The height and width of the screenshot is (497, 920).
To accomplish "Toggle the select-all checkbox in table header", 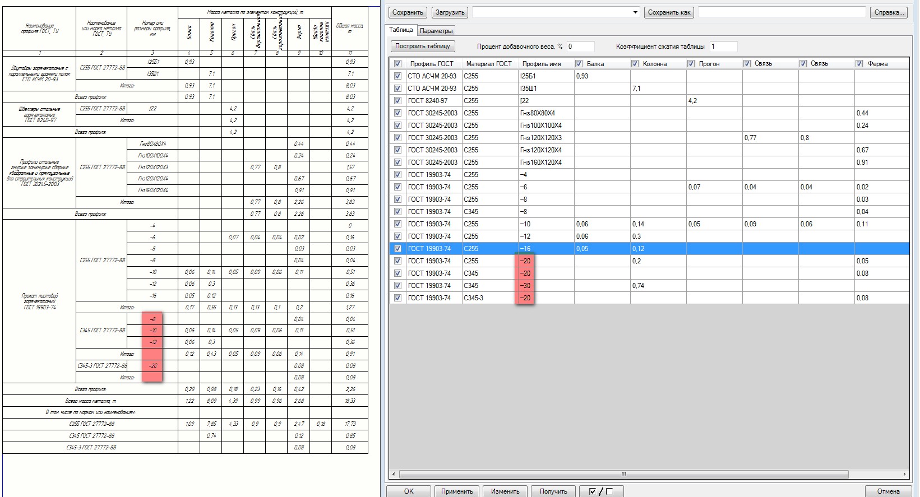I will (x=397, y=64).
